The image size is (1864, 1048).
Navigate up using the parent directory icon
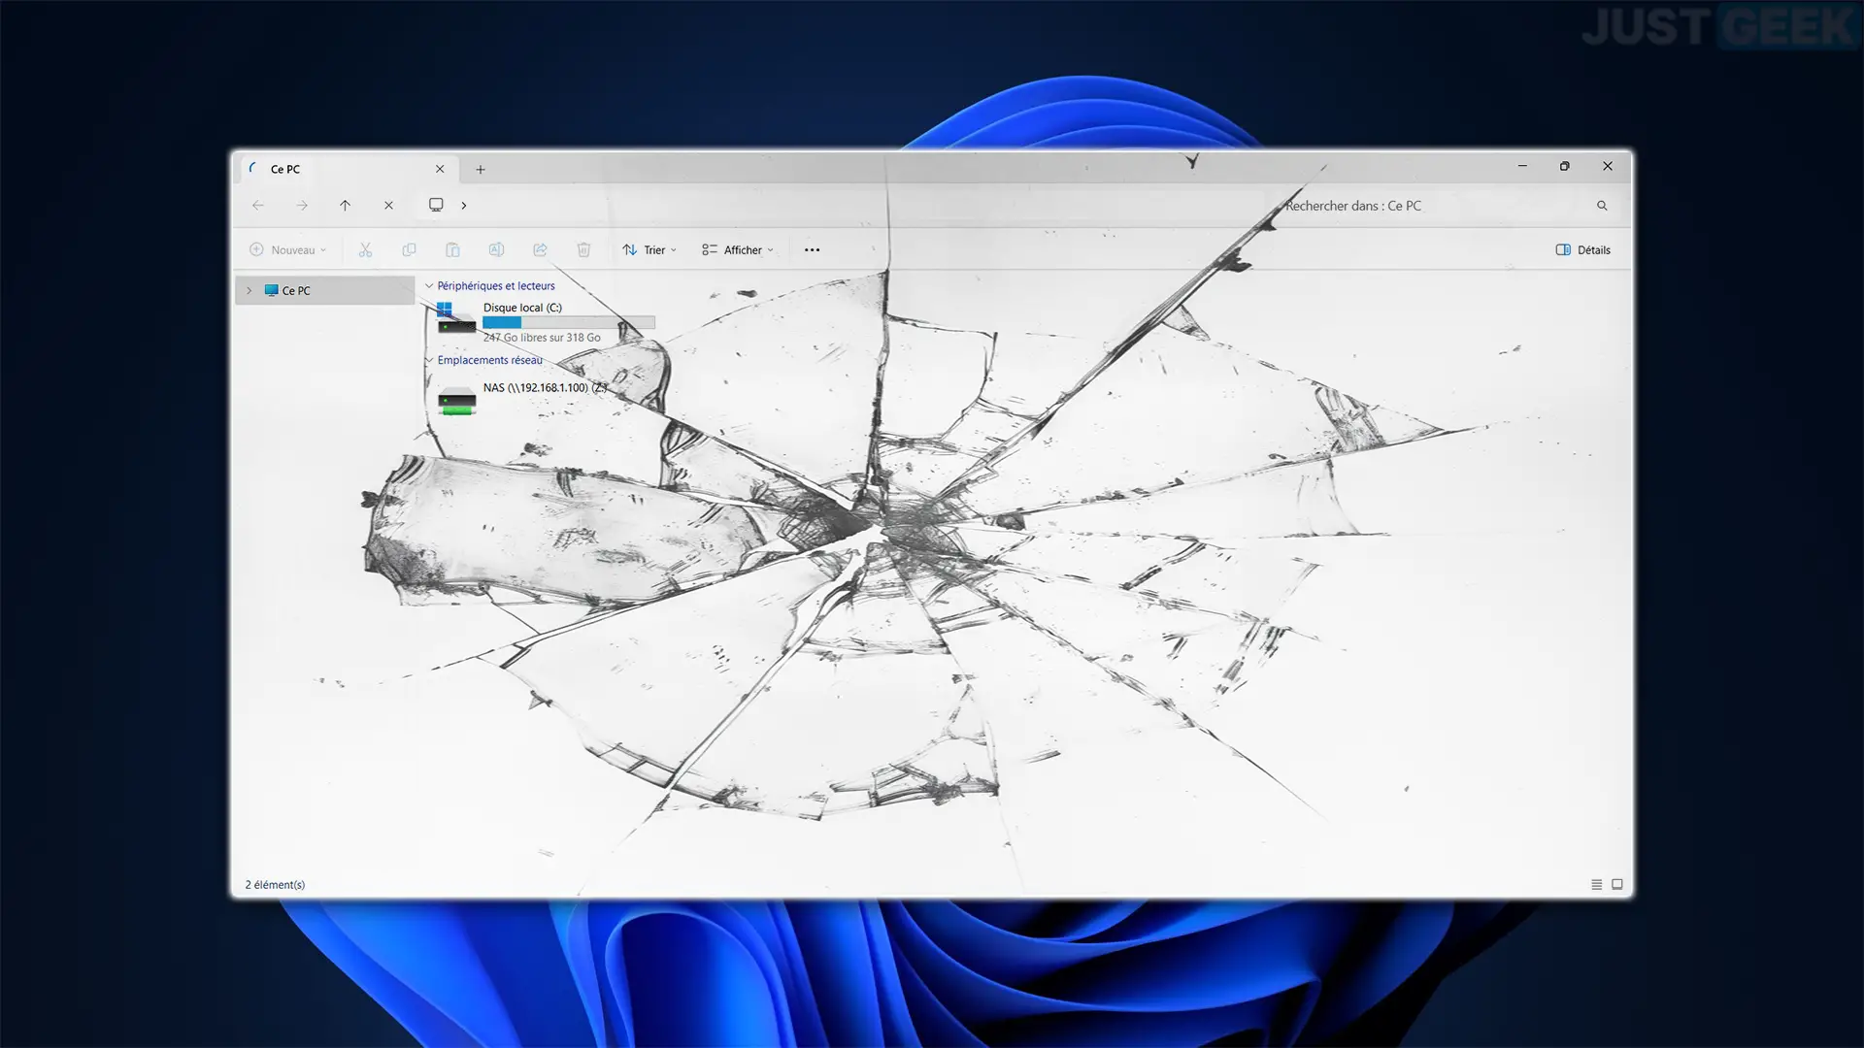[x=345, y=205]
